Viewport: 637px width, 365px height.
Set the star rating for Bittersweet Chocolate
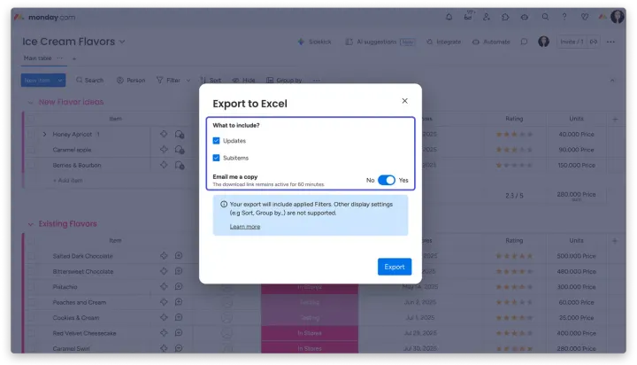514,271
